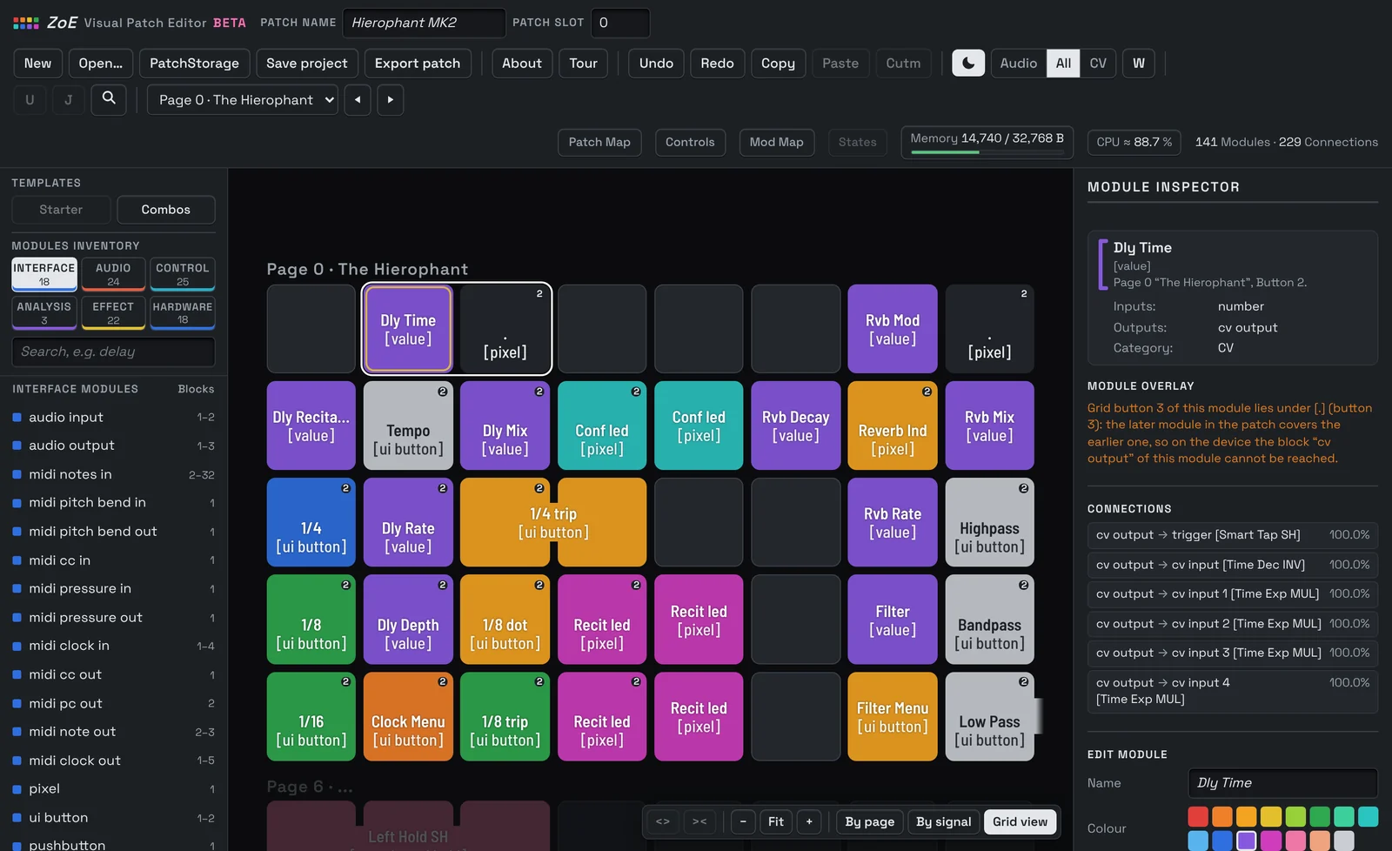Viewport: 1392px width, 851px height.
Task: Expand the Blocks column sorter
Action: click(x=196, y=389)
